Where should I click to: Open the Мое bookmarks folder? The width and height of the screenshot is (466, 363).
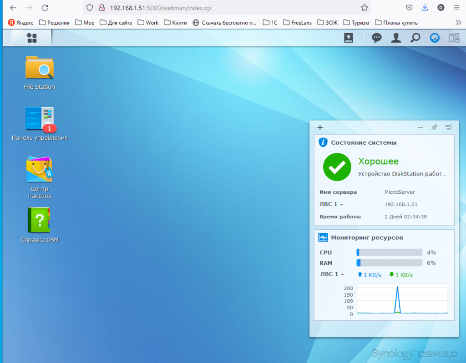pyautogui.click(x=85, y=23)
